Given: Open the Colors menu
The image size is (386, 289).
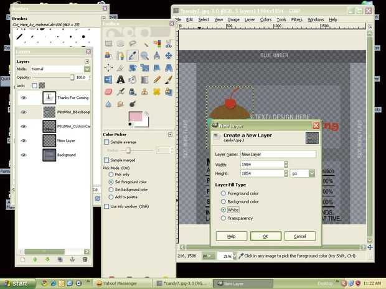Looking at the screenshot, I should coord(266,20).
